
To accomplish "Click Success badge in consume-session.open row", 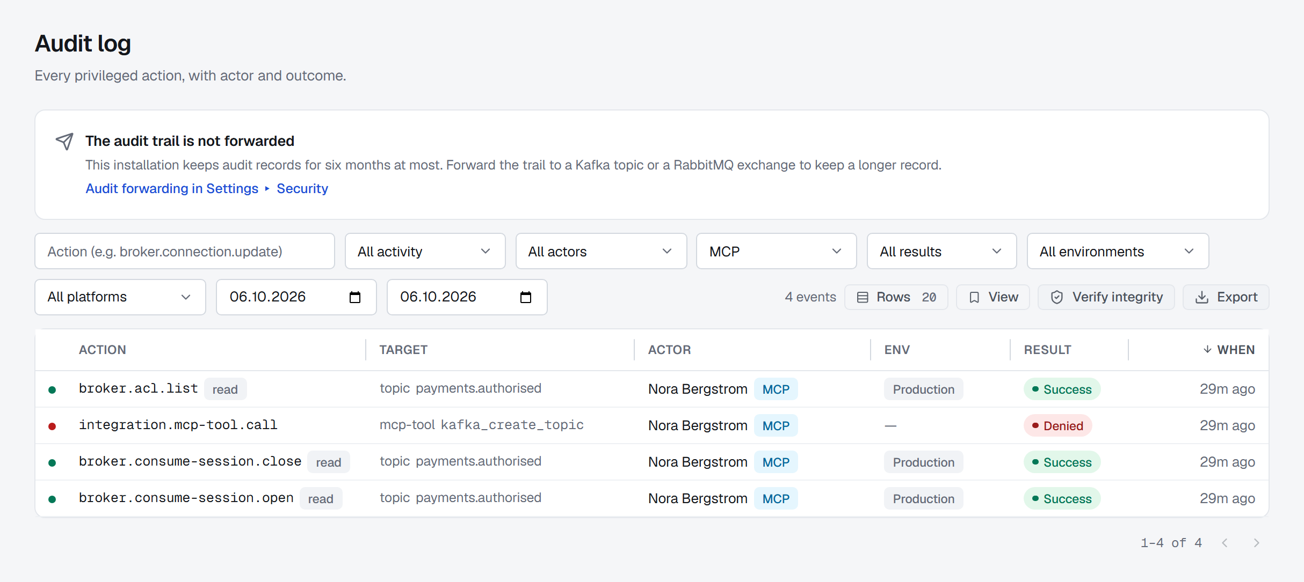I will [x=1062, y=499].
